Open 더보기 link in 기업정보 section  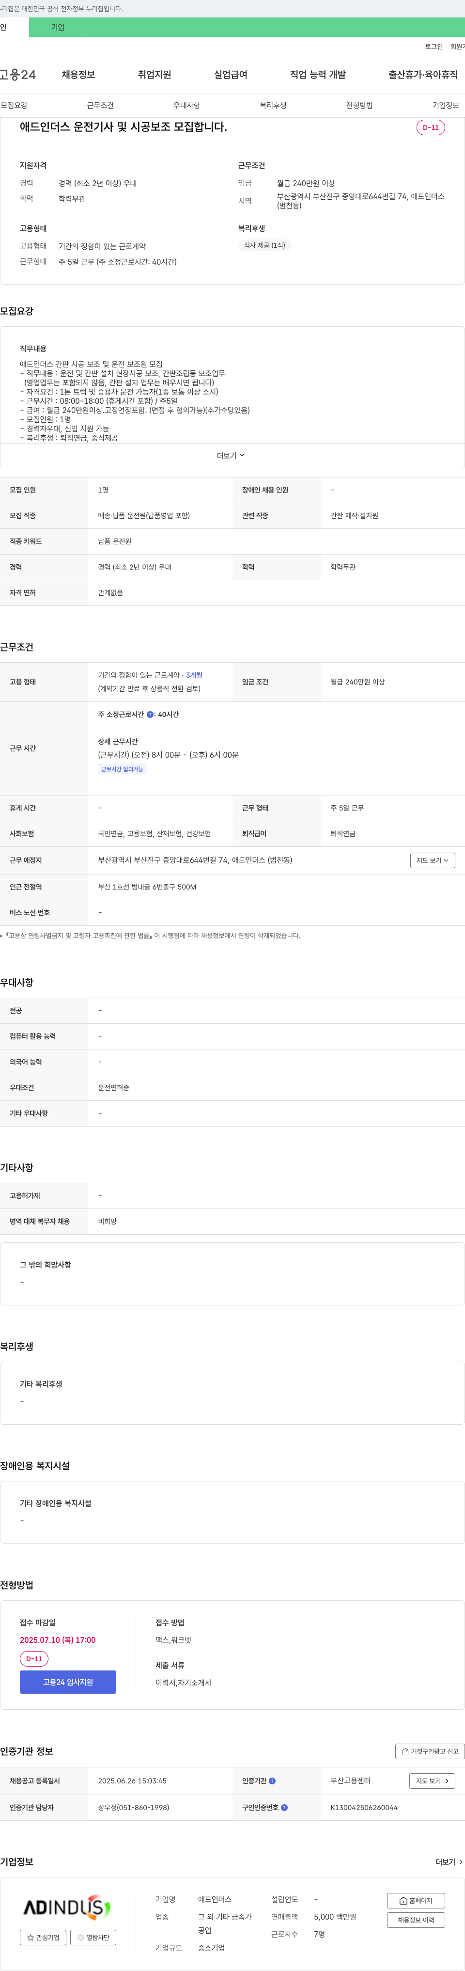(449, 1861)
